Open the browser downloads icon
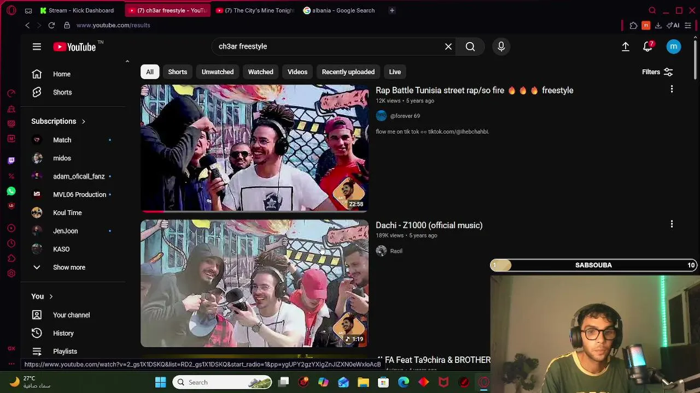This screenshot has height=393, width=700. [x=658, y=25]
